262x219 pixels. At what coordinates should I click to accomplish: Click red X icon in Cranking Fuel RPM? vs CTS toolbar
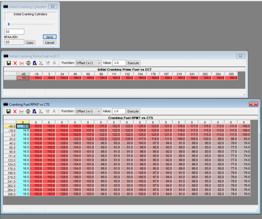15,111
